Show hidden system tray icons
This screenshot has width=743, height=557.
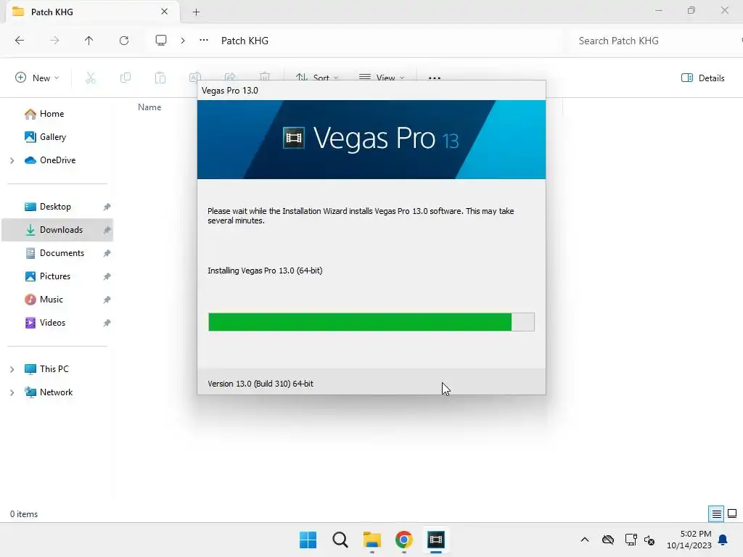pyautogui.click(x=585, y=540)
